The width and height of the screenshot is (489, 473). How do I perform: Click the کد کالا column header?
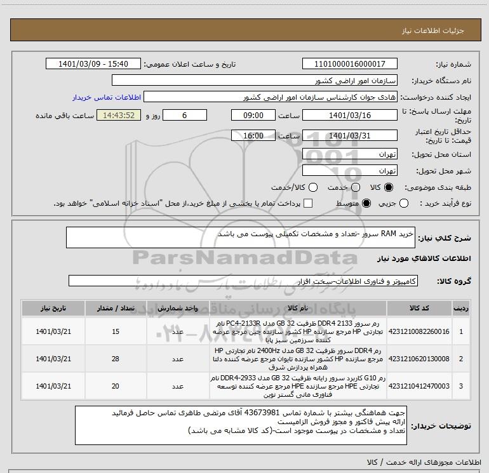coord(419,308)
